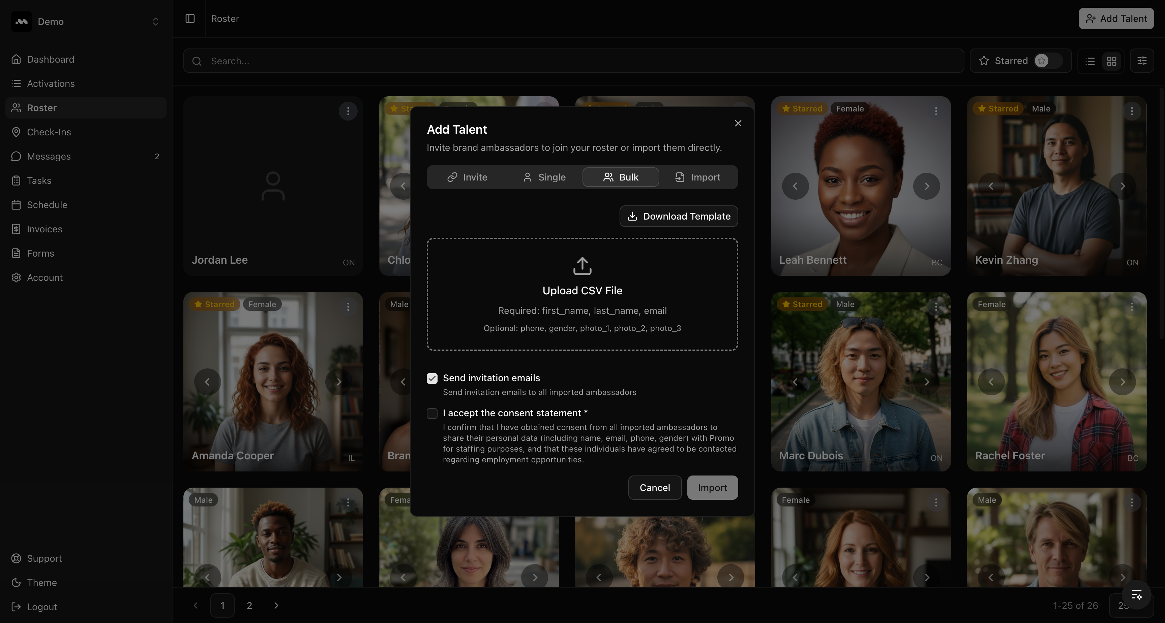Switch to list view layout icon
The height and width of the screenshot is (623, 1165).
pos(1090,61)
